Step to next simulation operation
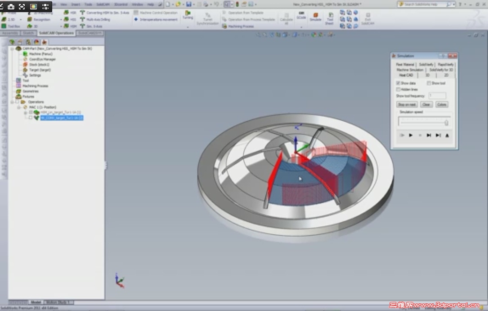The height and width of the screenshot is (311, 488). click(x=429, y=135)
